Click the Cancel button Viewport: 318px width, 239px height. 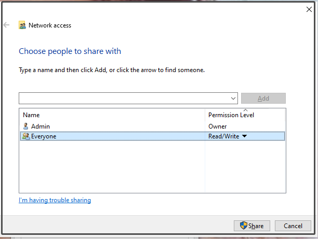coord(293,226)
